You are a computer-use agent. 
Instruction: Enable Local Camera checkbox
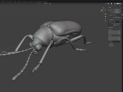tap(114, 15)
